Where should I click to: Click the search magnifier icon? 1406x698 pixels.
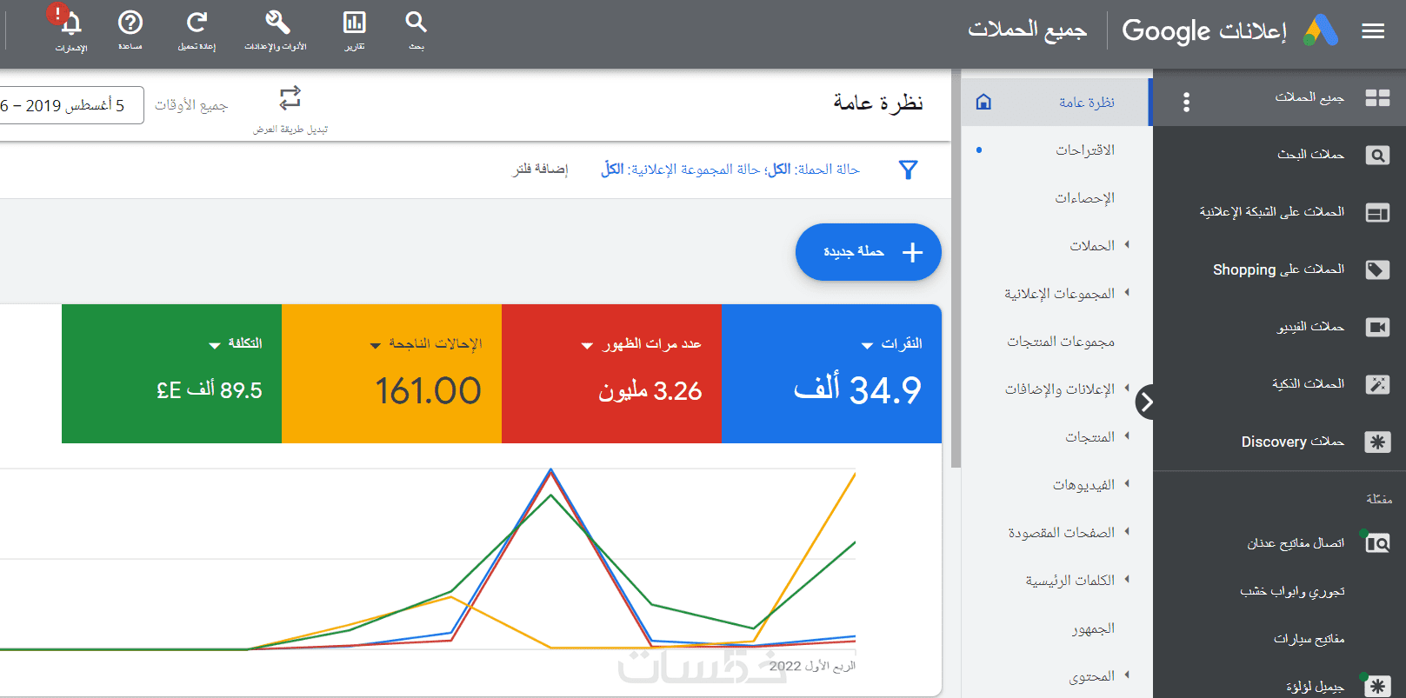416,23
